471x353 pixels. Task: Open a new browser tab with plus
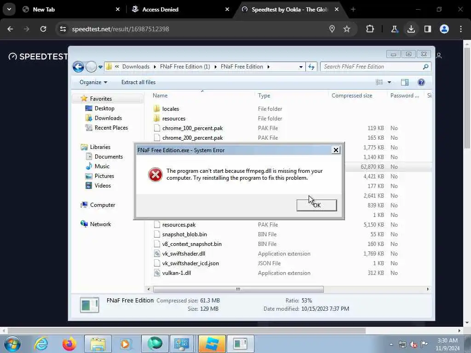pyautogui.click(x=353, y=9)
